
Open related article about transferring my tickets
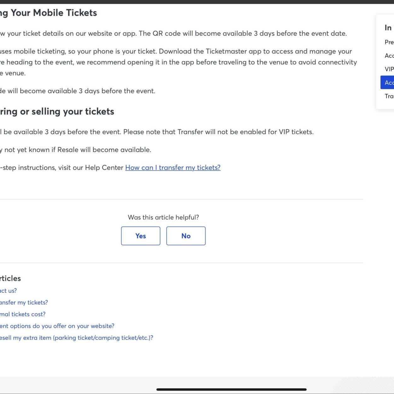(x=24, y=302)
